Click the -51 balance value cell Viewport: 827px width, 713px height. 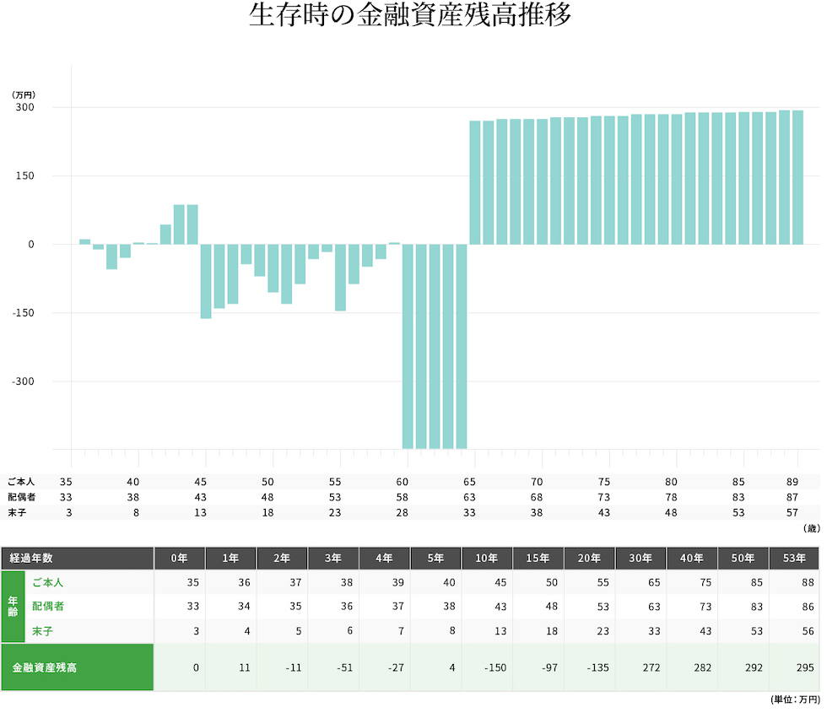333,667
